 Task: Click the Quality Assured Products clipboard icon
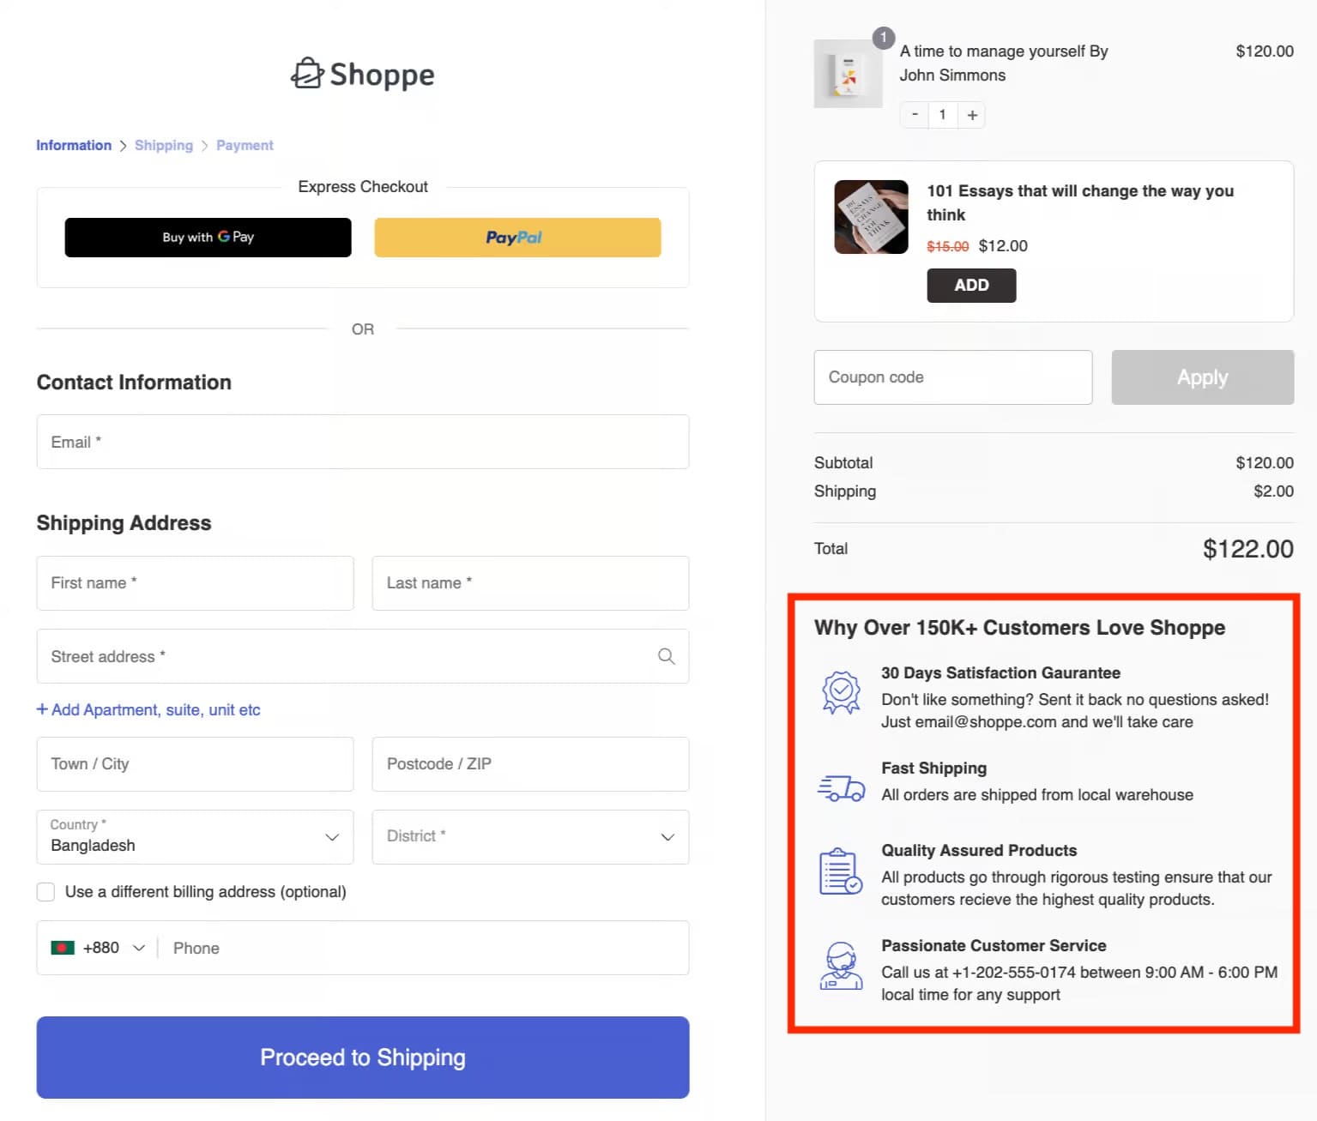839,872
